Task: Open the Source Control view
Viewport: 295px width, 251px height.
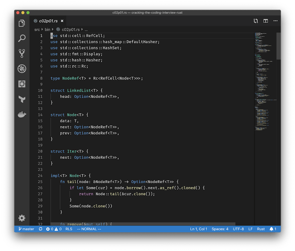Action: click(22, 53)
